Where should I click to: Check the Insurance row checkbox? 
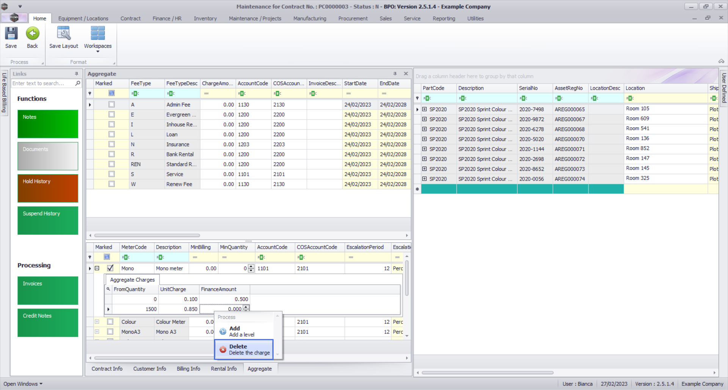coord(111,144)
